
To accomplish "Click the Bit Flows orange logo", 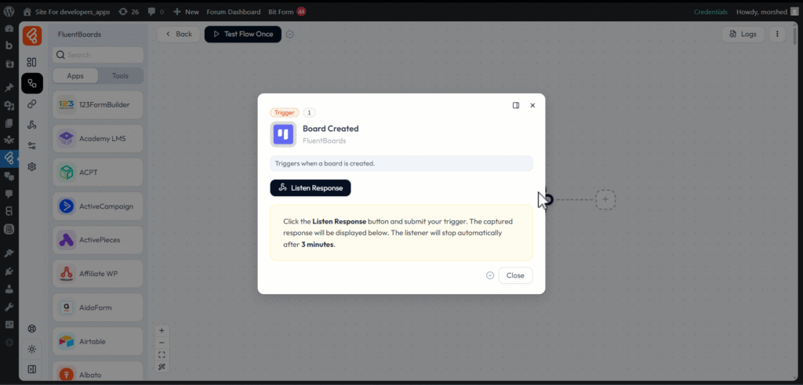I will coord(31,36).
